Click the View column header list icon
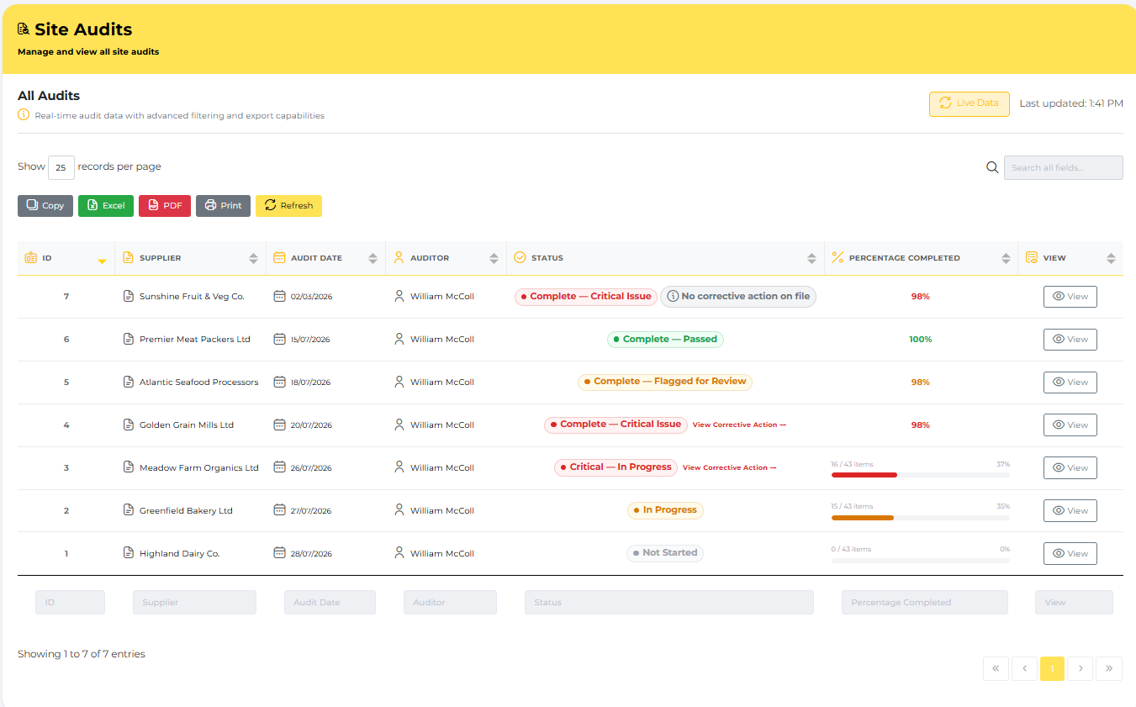 pyautogui.click(x=1032, y=258)
